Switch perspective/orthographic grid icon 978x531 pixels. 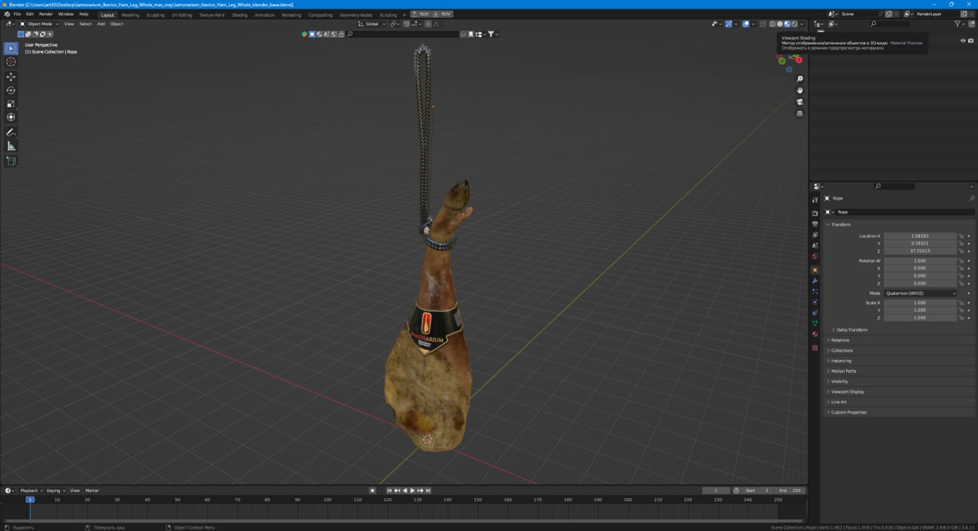[800, 114]
